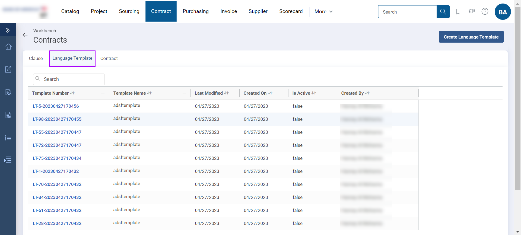Open announcements megaphone icon

(x=472, y=11)
